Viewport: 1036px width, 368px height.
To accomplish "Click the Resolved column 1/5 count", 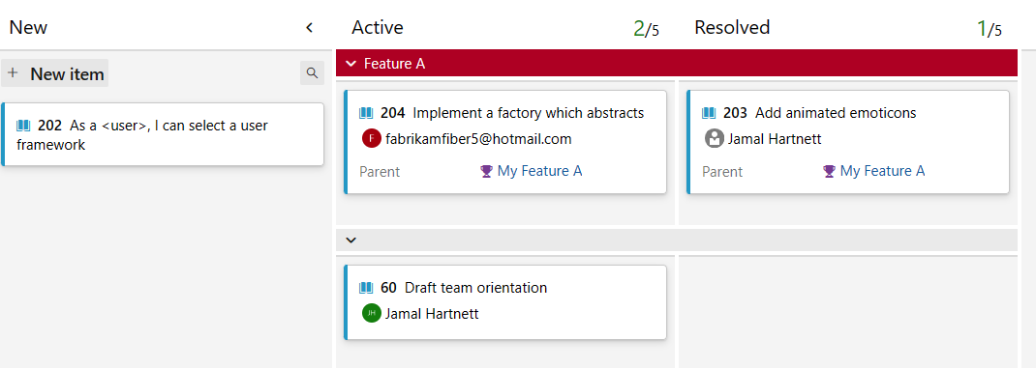I will (990, 28).
